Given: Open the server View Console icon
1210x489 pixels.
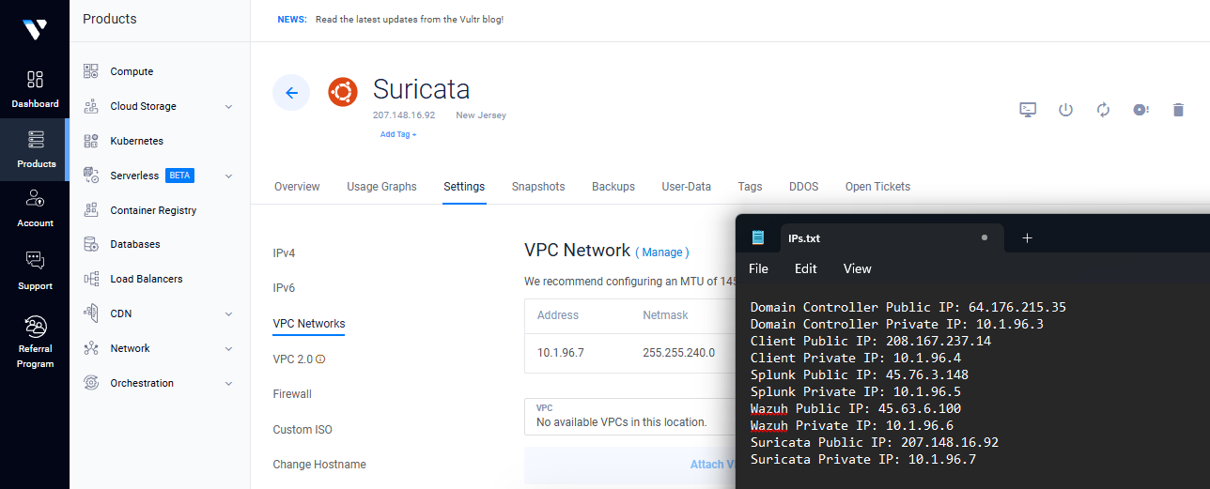Looking at the screenshot, I should click(1028, 110).
